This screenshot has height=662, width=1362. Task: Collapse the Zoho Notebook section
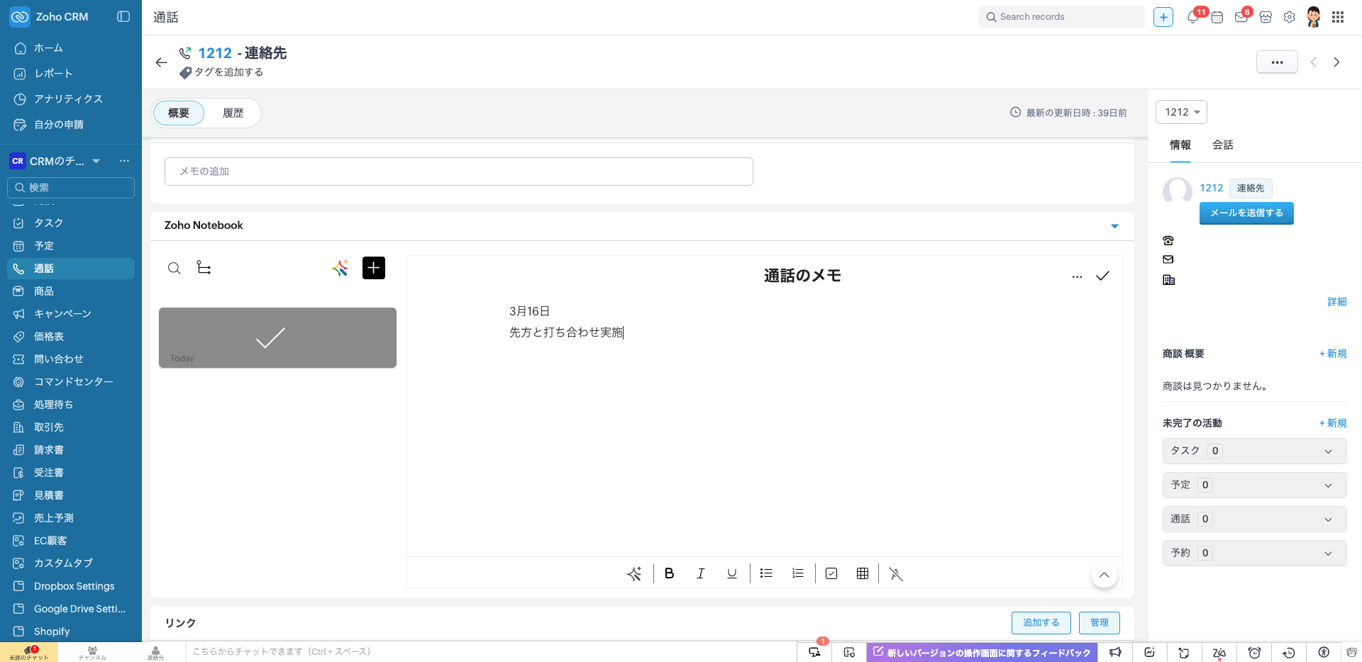click(1114, 226)
